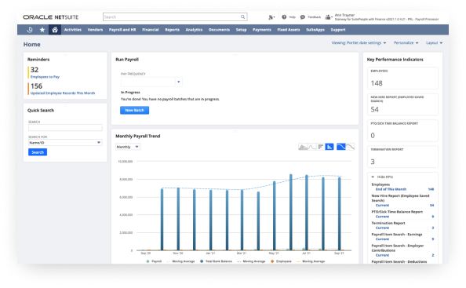This screenshot has height=288, width=466.
Task: Open the Reports menu
Action: 173,30
